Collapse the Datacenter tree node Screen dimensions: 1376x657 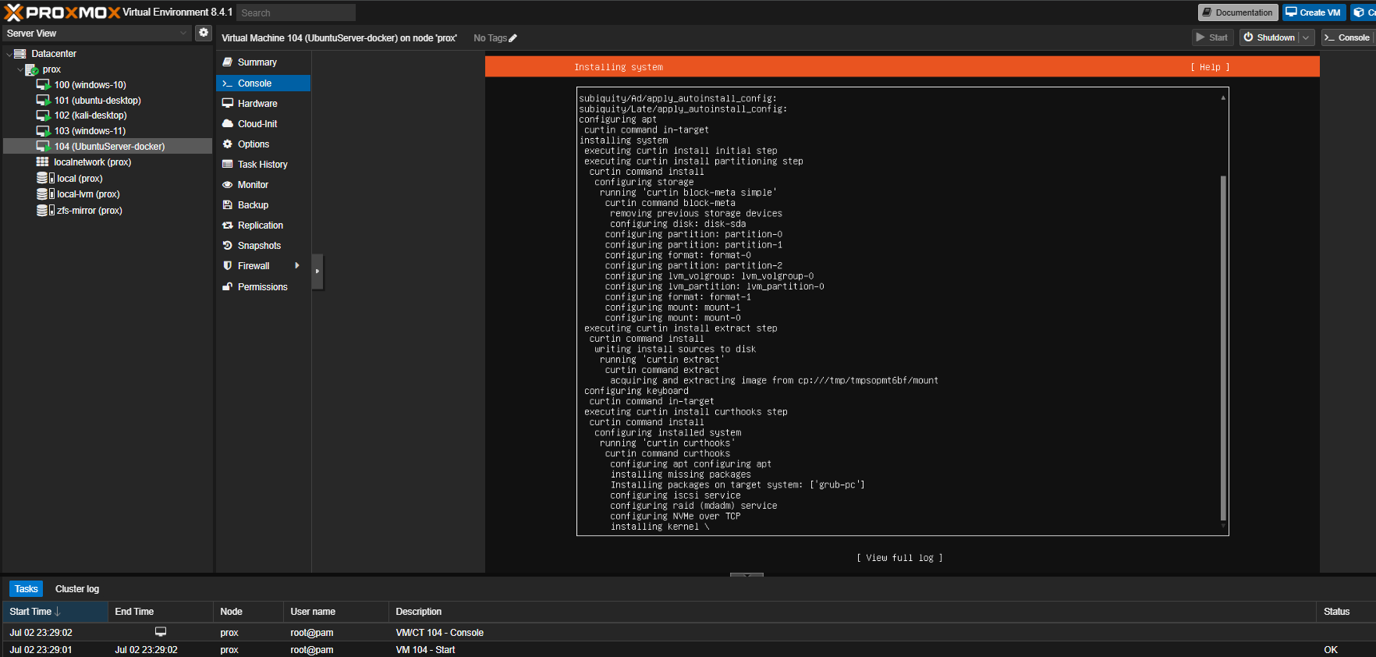(9, 54)
